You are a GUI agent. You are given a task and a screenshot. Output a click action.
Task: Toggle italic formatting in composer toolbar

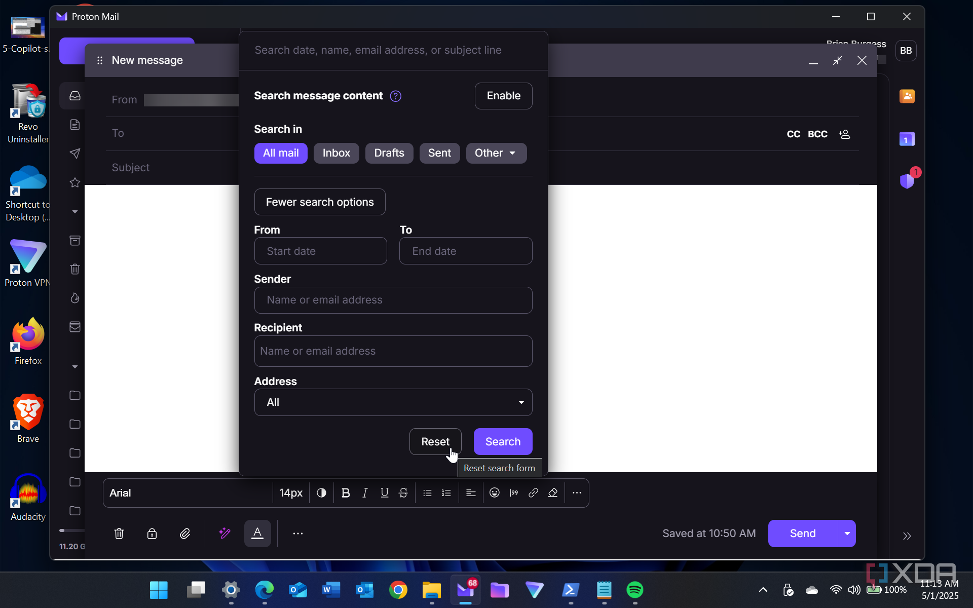click(x=365, y=493)
